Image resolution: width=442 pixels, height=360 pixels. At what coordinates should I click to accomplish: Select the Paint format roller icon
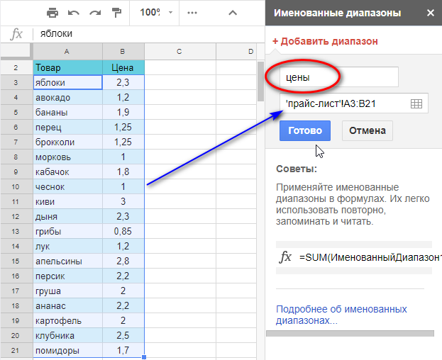coord(116,13)
